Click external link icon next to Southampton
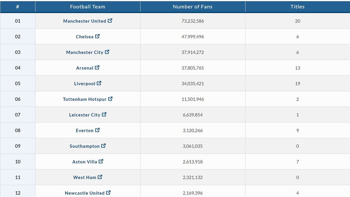The height and width of the screenshot is (197, 350). [x=104, y=146]
